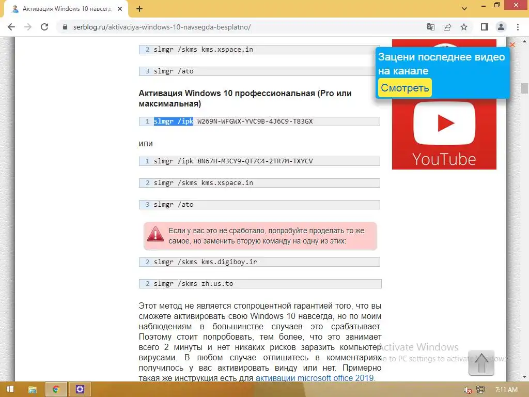Open the settings gear taskbar app
Image resolution: width=529 pixels, height=397 pixels.
tap(80, 389)
